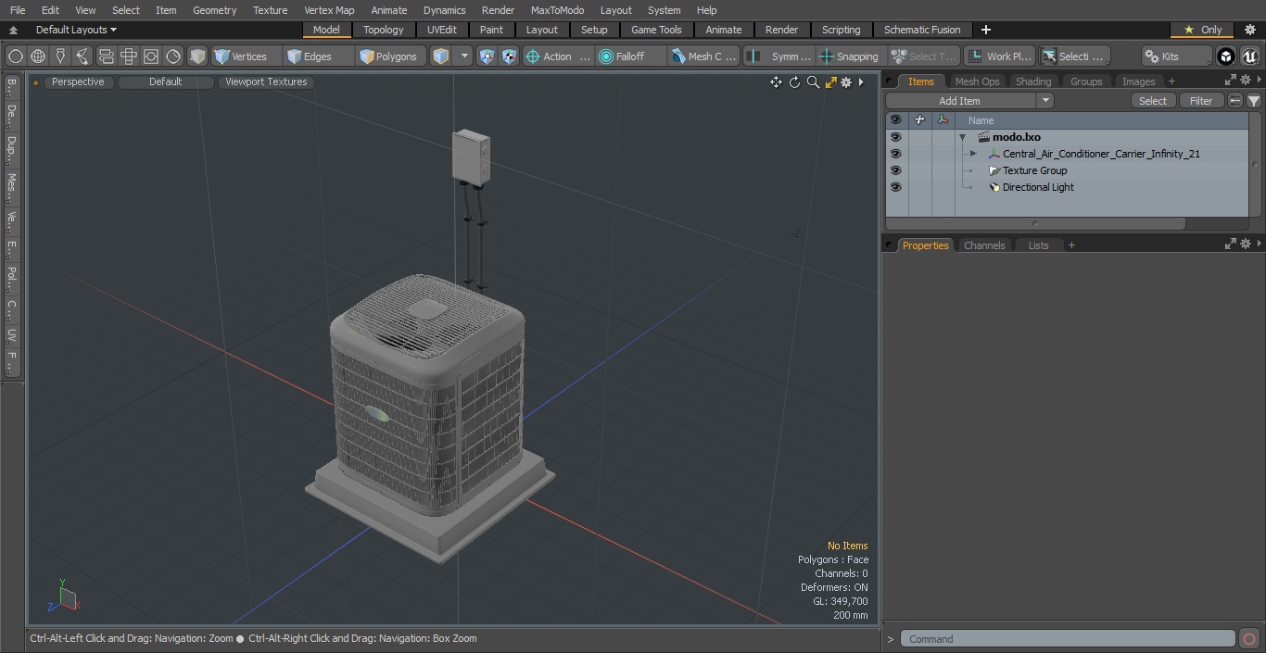Open viewport settings gear icon
Image resolution: width=1266 pixels, height=653 pixels.
pos(846,82)
